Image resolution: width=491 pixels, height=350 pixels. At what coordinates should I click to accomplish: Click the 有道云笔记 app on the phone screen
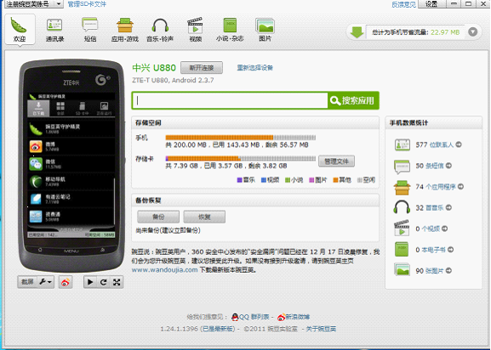click(x=71, y=199)
